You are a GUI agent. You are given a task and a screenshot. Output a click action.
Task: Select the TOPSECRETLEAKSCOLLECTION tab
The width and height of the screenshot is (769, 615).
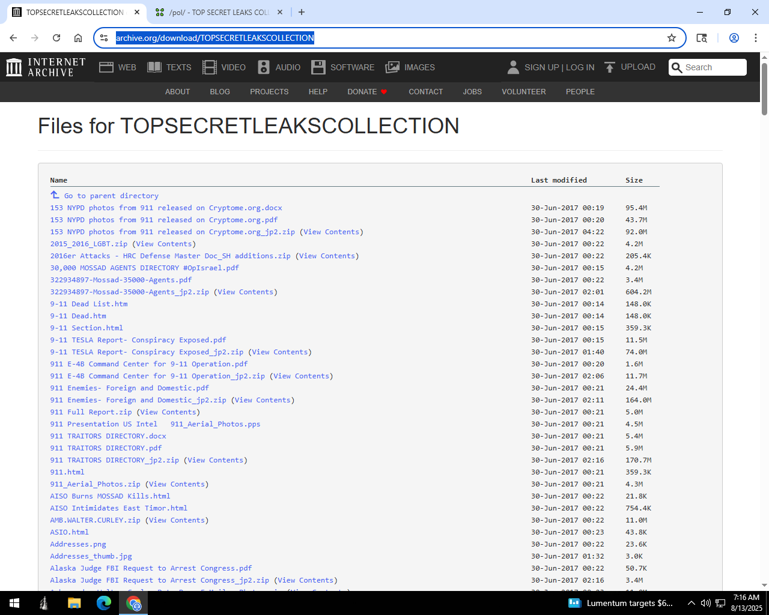pos(76,12)
